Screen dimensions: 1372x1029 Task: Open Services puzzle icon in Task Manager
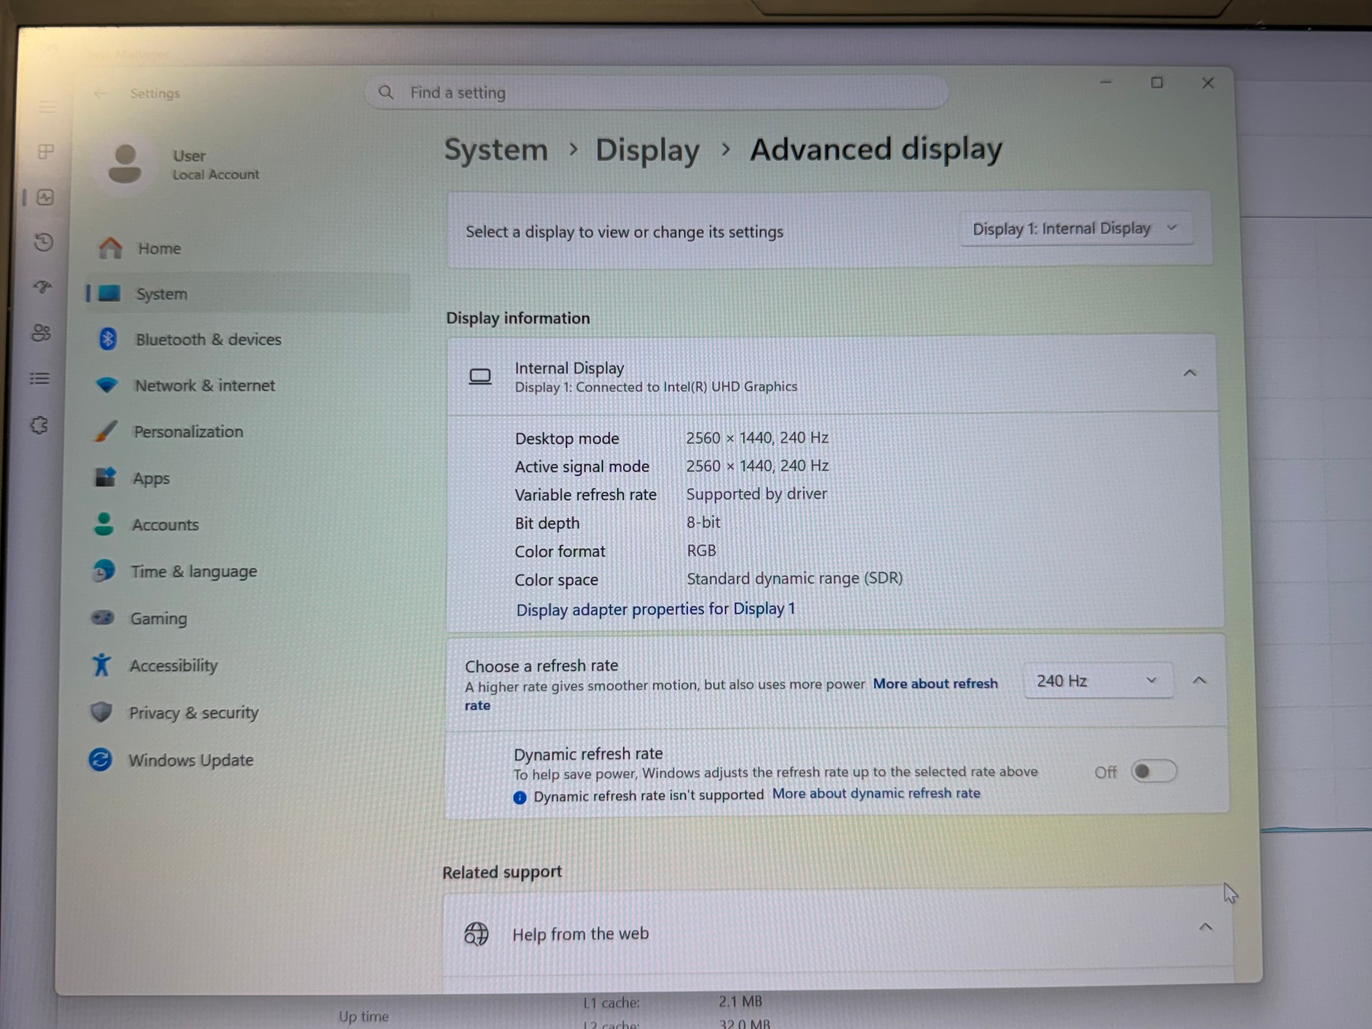click(x=40, y=425)
